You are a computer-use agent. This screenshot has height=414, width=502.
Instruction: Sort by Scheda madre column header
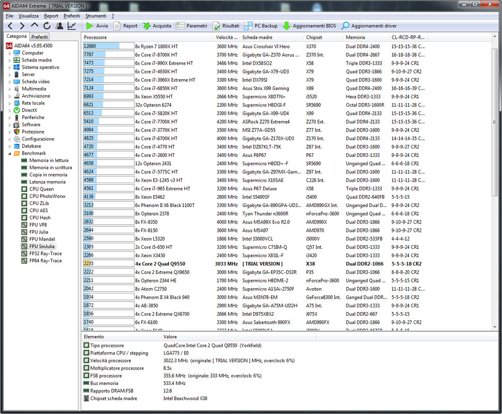tap(272, 37)
